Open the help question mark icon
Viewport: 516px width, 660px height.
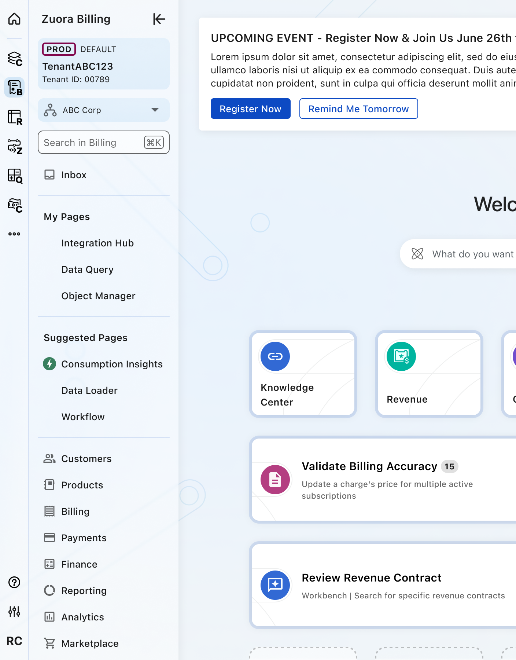[14, 582]
